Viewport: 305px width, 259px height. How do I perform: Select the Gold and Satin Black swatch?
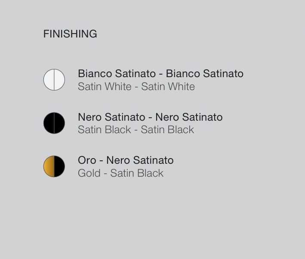(x=54, y=166)
